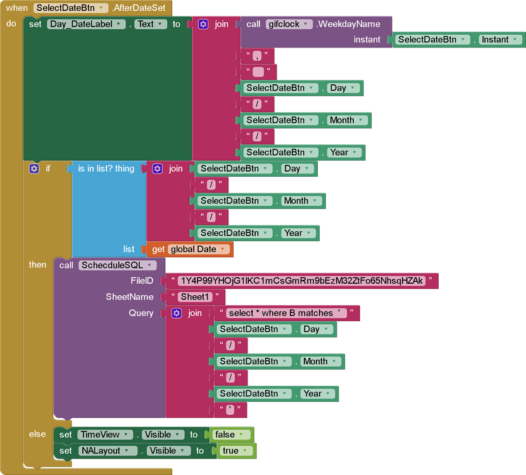This screenshot has height=475, width=526.
Task: Click the gear icon on the Query join block
Action: 177,313
